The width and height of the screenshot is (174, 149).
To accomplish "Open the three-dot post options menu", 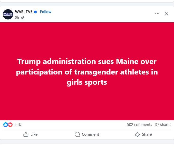I will pyautogui.click(x=157, y=14).
